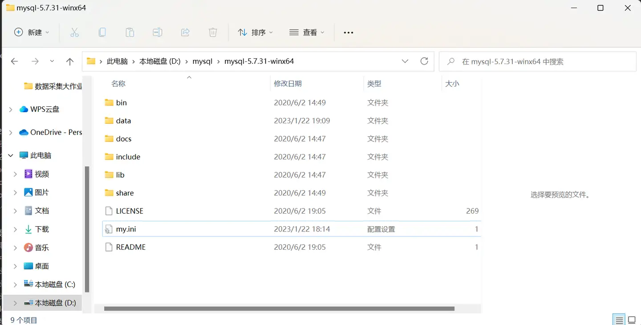This screenshot has width=641, height=325.
Task: Click the 配置设置 type cell
Action: click(381, 229)
